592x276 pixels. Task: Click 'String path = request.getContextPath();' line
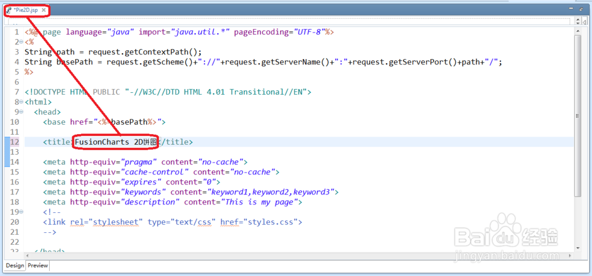[113, 52]
